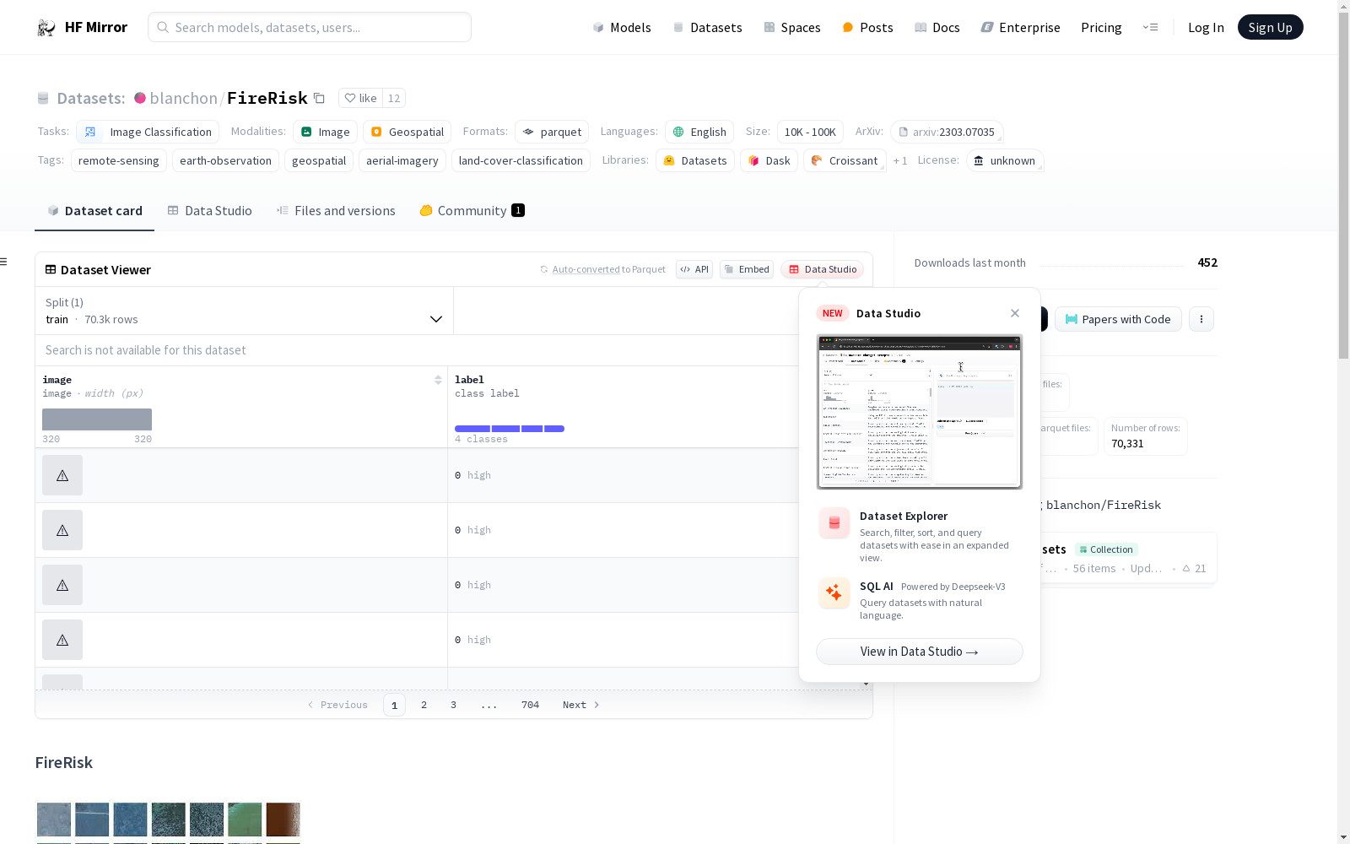Click Data Studio button in viewer header

pyautogui.click(x=823, y=269)
